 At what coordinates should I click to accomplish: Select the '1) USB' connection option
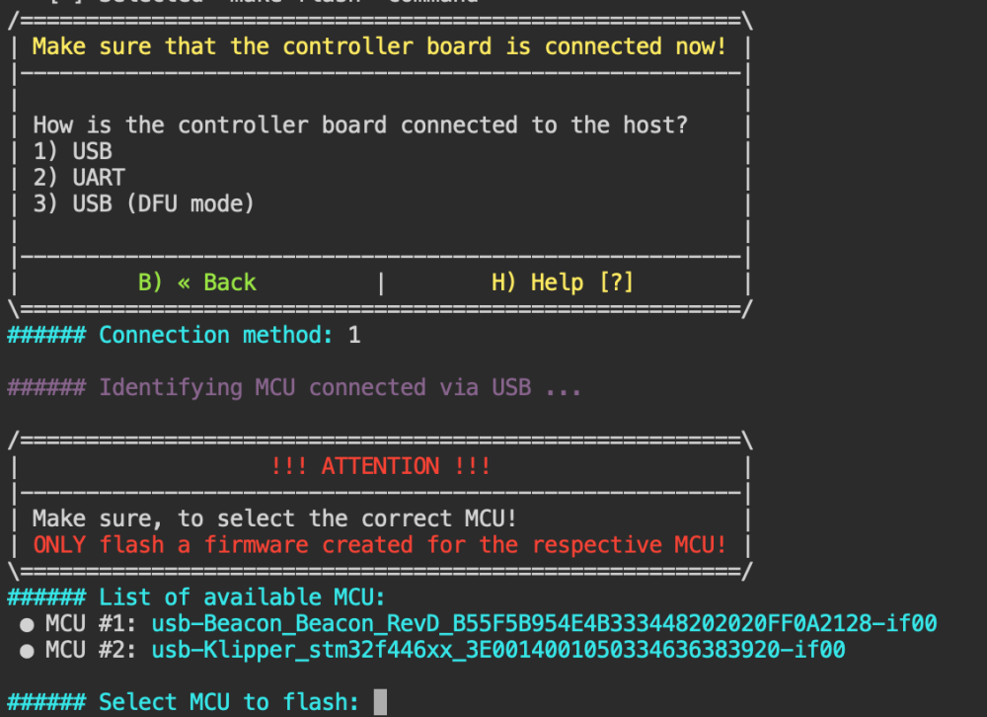[72, 151]
